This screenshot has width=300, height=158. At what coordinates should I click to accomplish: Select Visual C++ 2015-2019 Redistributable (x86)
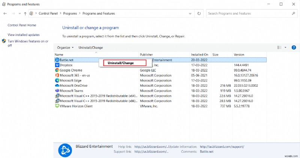point(99,101)
